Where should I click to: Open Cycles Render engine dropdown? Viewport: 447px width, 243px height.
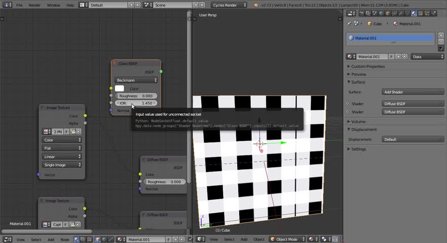[x=229, y=5]
